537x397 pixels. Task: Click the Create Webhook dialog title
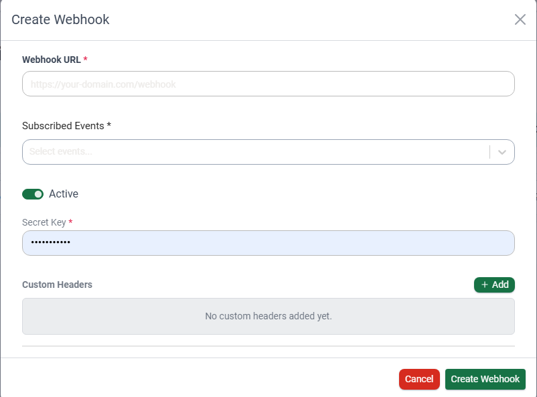[60, 19]
